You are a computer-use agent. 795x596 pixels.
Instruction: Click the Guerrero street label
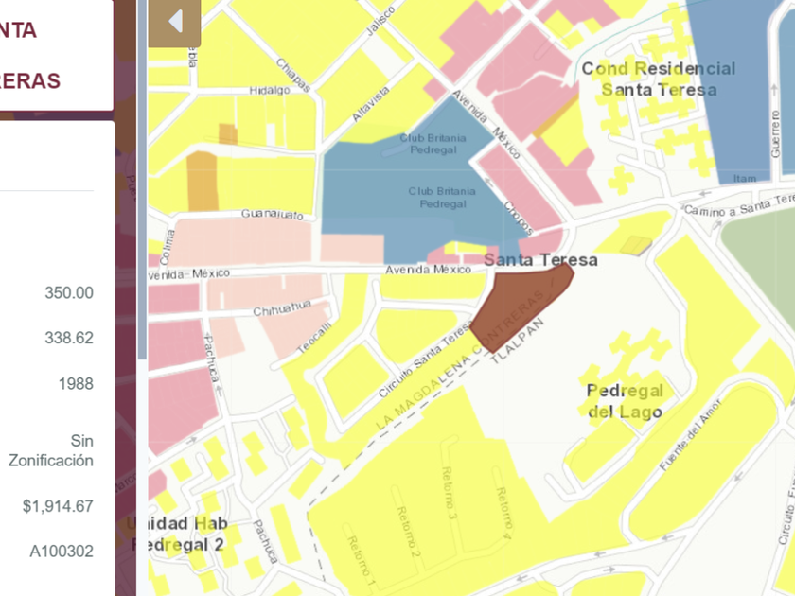[x=775, y=133]
